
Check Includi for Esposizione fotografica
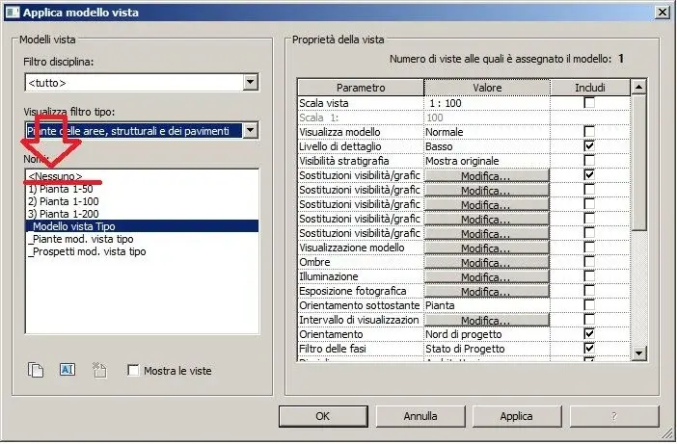tap(589, 291)
